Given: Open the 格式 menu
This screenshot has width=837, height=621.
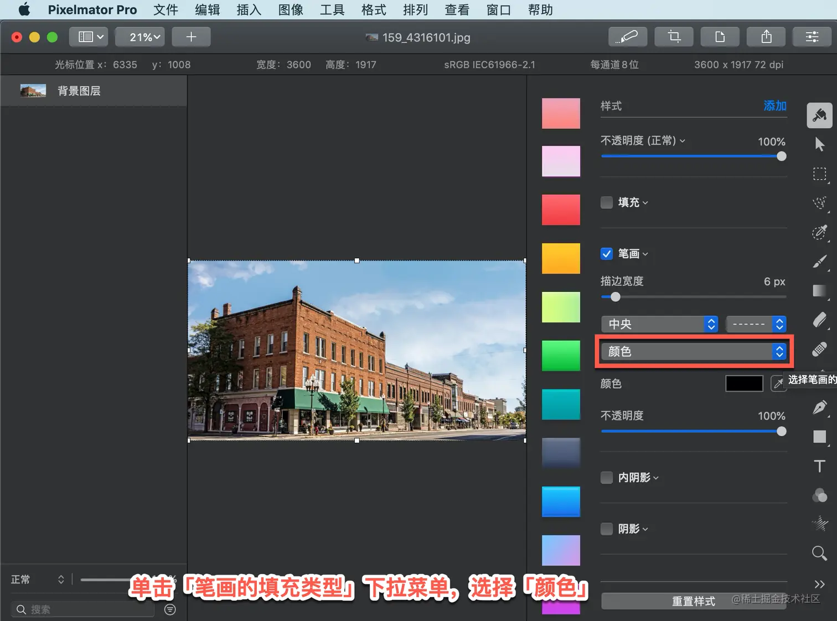Looking at the screenshot, I should [x=374, y=9].
